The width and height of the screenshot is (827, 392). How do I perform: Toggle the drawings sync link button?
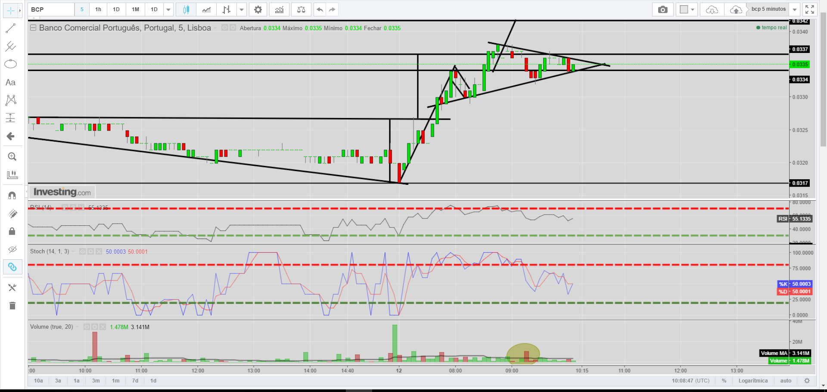point(12,267)
